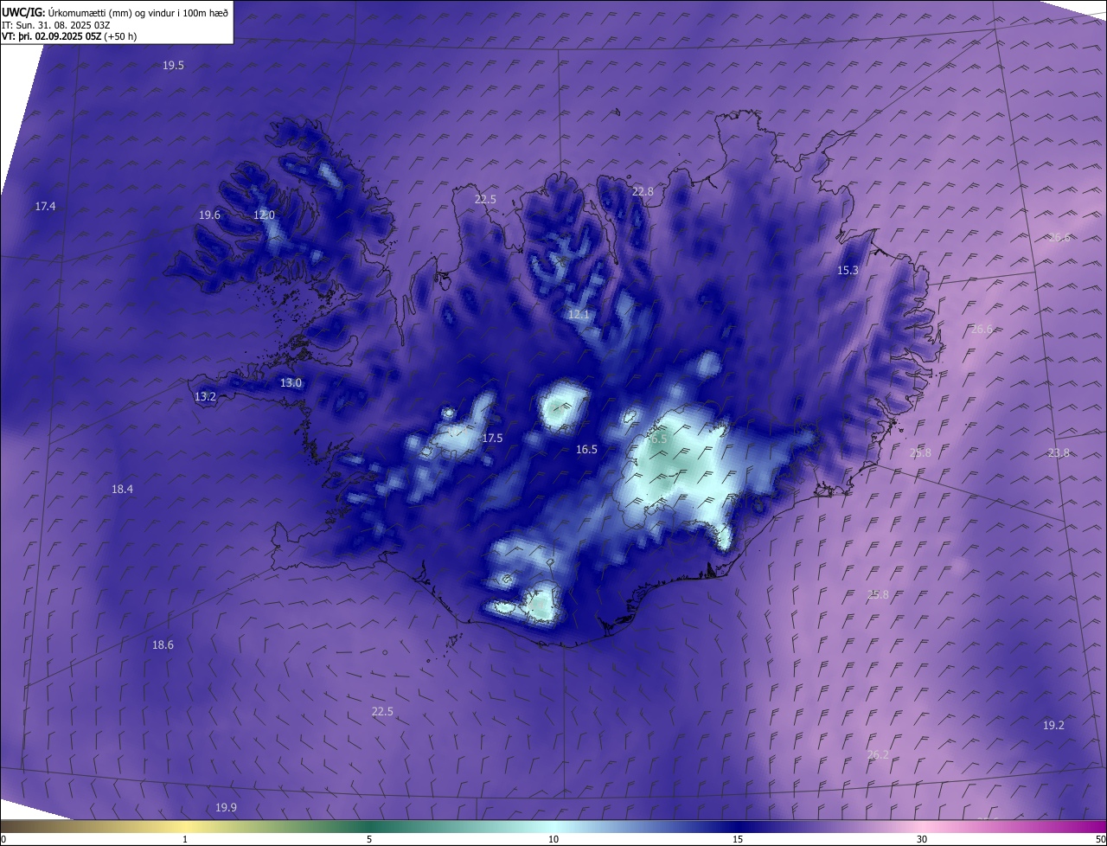Click the colorbar tick label 50

coord(1100,839)
